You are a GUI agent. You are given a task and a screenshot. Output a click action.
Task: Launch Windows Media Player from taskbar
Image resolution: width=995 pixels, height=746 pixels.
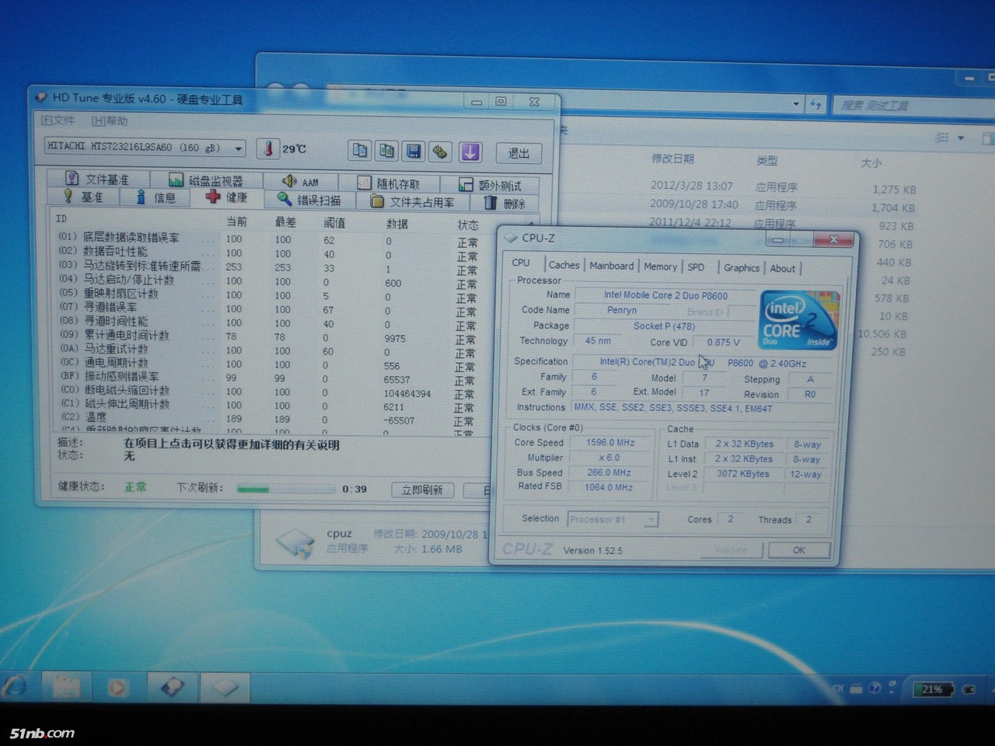118,687
